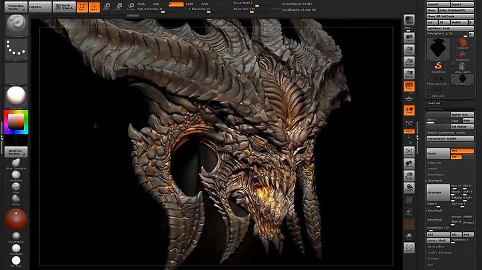The height and width of the screenshot is (270, 482).
Task: Click the Import tool button
Action: (x=438, y=5)
